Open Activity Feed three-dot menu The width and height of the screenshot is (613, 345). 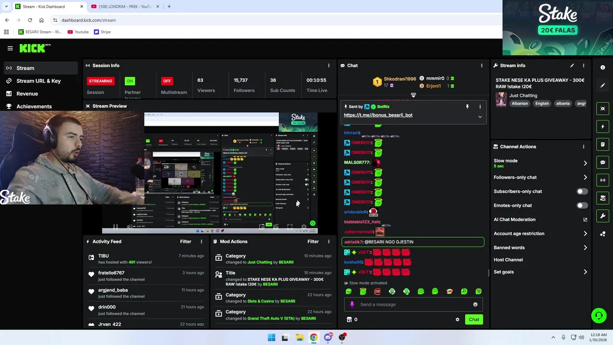click(x=201, y=242)
